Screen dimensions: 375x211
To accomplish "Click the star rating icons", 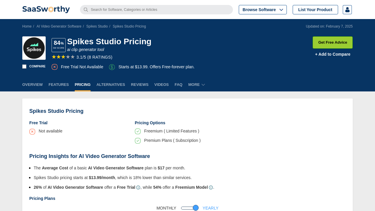I will click(x=63, y=57).
